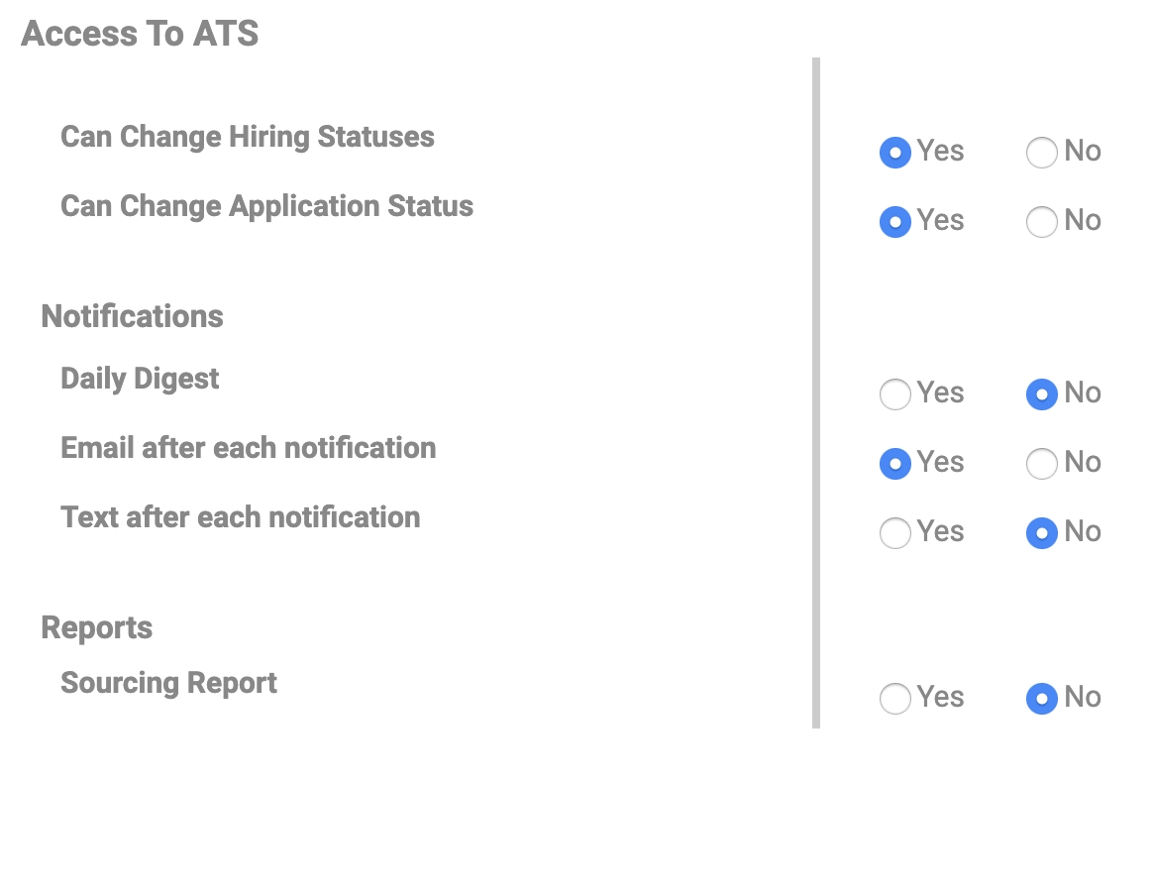Click the Daily Digest label

click(140, 379)
